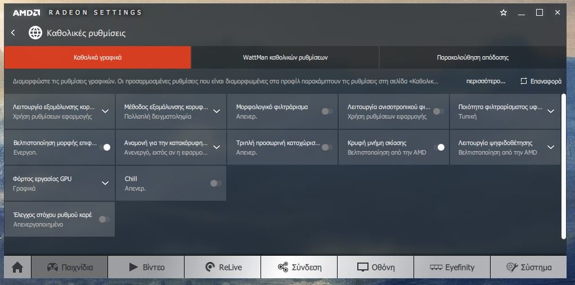This screenshot has width=575, height=285.
Task: Click the gamepad icon in Παιχνίδια tab
Action: [x=52, y=268]
